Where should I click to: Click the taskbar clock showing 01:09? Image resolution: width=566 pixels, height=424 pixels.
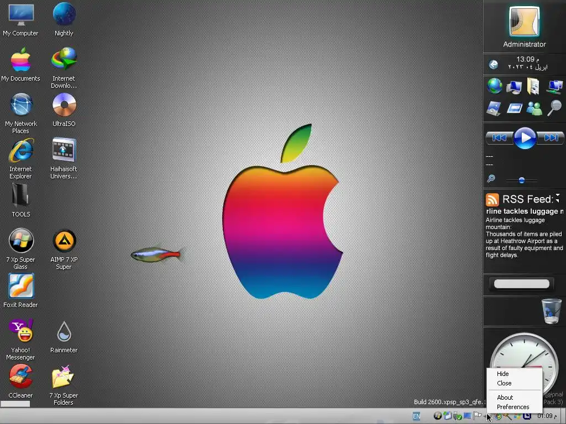547,416
